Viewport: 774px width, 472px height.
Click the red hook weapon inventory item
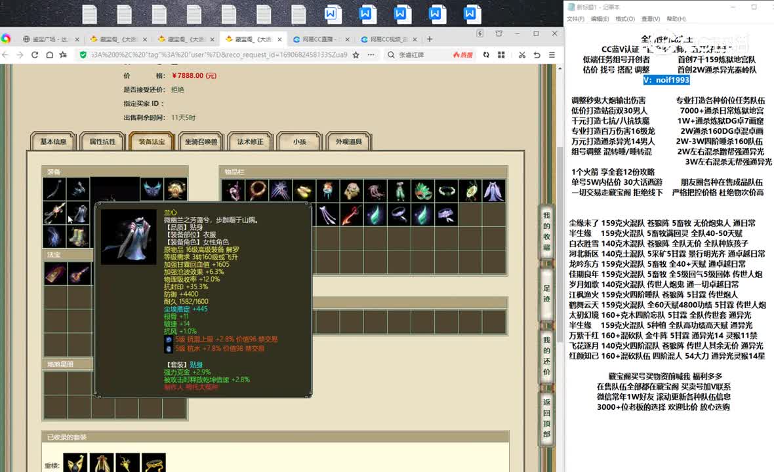pyautogui.click(x=352, y=214)
